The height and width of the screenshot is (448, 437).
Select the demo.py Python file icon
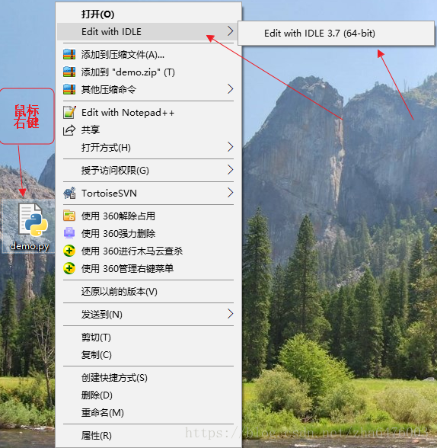(33, 219)
